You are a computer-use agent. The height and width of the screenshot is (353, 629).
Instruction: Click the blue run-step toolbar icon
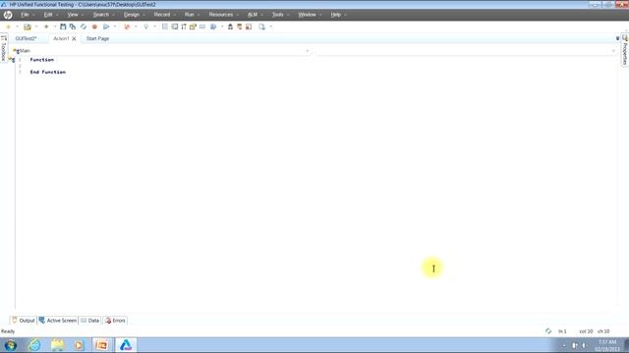[213, 26]
